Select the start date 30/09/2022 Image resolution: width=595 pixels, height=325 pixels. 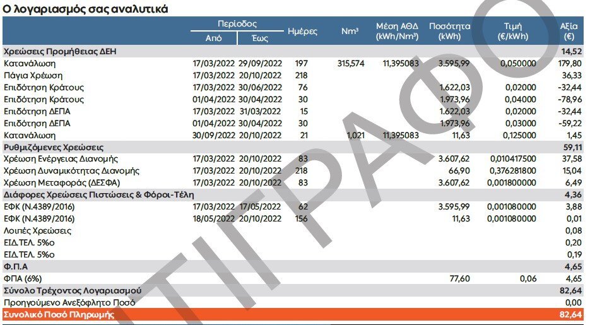214,135
